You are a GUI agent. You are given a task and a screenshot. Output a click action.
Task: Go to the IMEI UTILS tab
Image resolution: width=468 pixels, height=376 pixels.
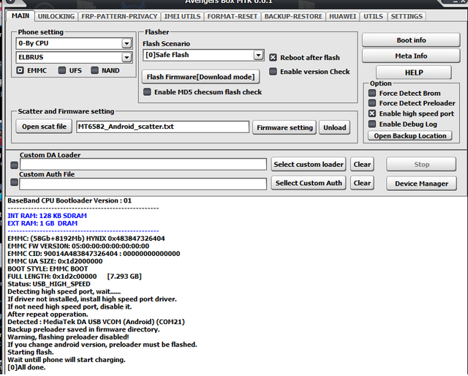(182, 16)
